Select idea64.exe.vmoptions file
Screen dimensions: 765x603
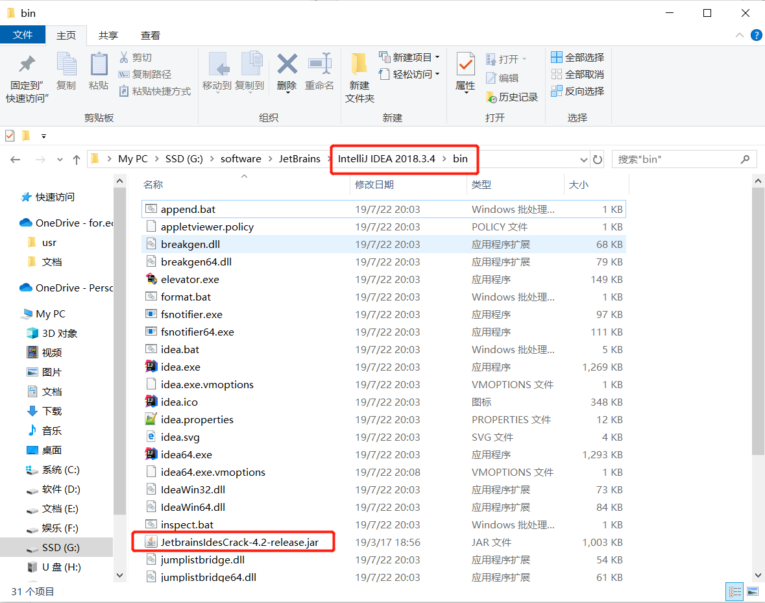click(x=383, y=473)
